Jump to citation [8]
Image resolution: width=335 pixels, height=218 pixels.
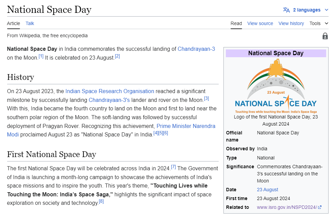pyautogui.click(x=101, y=201)
